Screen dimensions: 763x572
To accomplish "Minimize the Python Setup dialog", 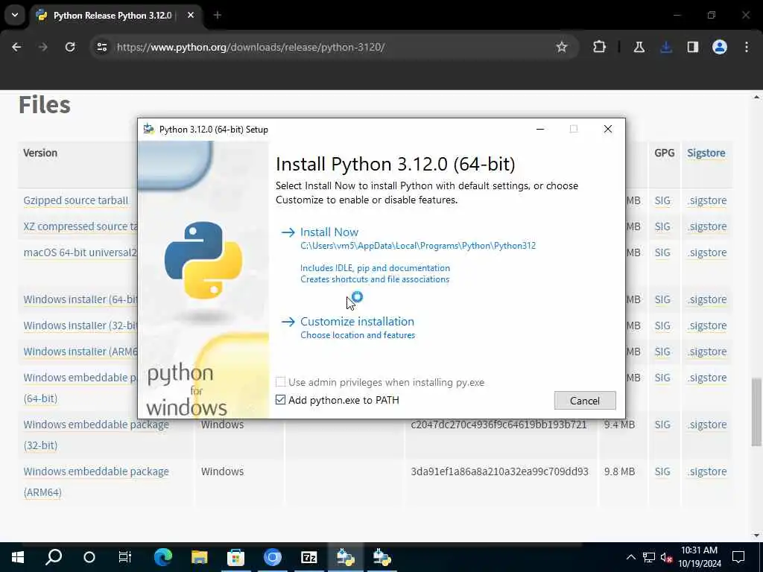I will [x=540, y=129].
